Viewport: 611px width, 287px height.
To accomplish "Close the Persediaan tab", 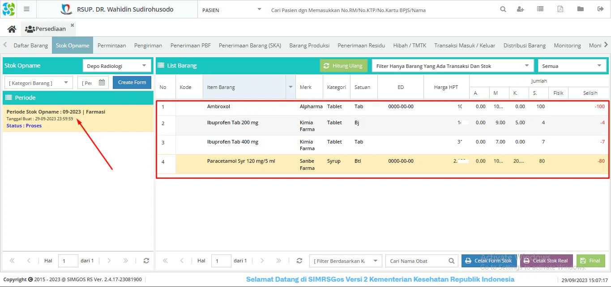I will click(x=73, y=25).
